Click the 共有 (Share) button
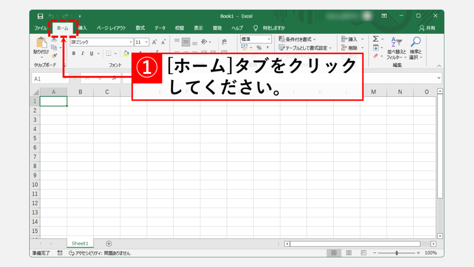This screenshot has height=267, width=474. pyautogui.click(x=427, y=28)
